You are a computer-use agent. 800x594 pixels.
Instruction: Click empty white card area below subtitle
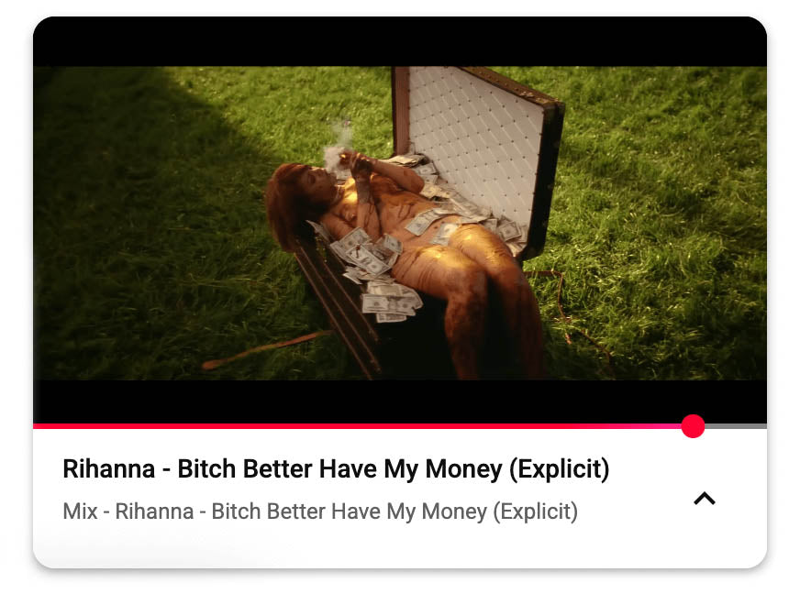tap(400, 545)
